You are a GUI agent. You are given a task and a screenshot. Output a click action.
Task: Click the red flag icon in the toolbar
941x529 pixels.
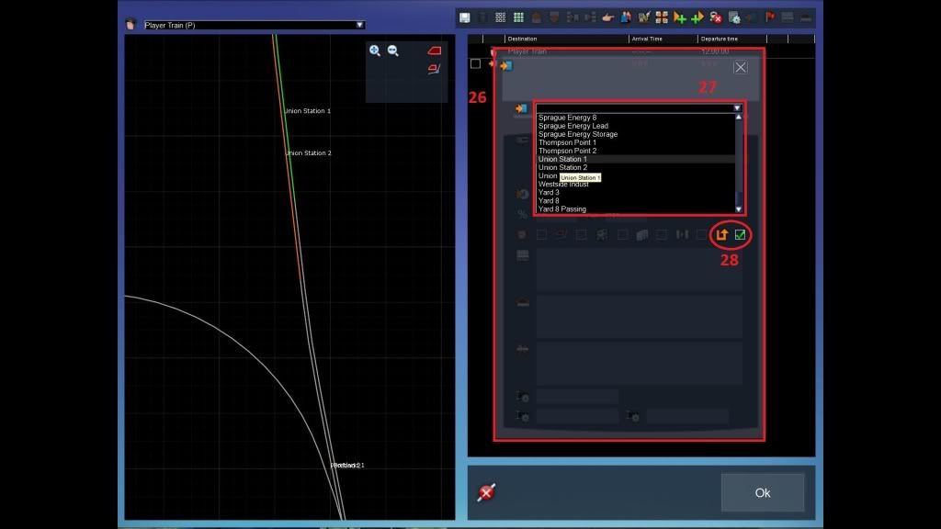[770, 17]
